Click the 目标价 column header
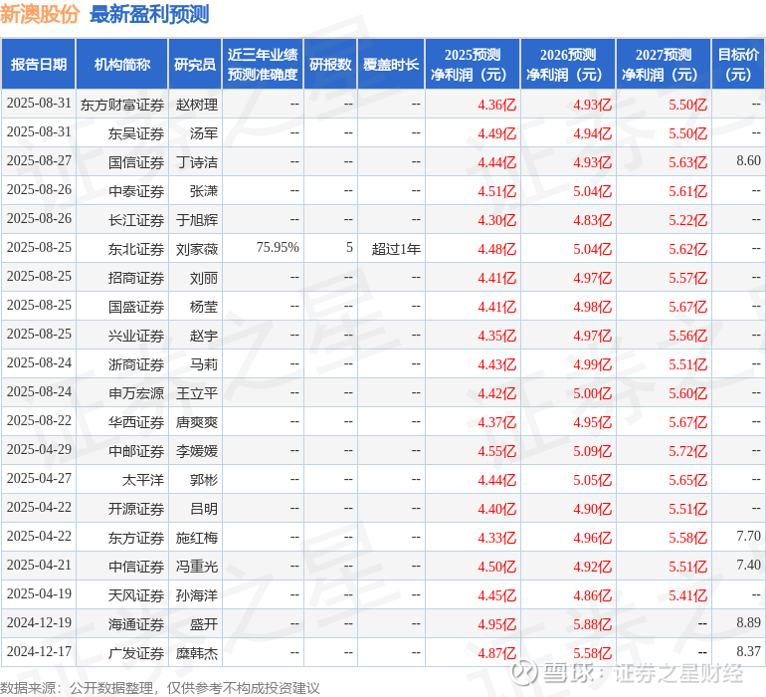This screenshot has height=697, width=766. point(738,64)
